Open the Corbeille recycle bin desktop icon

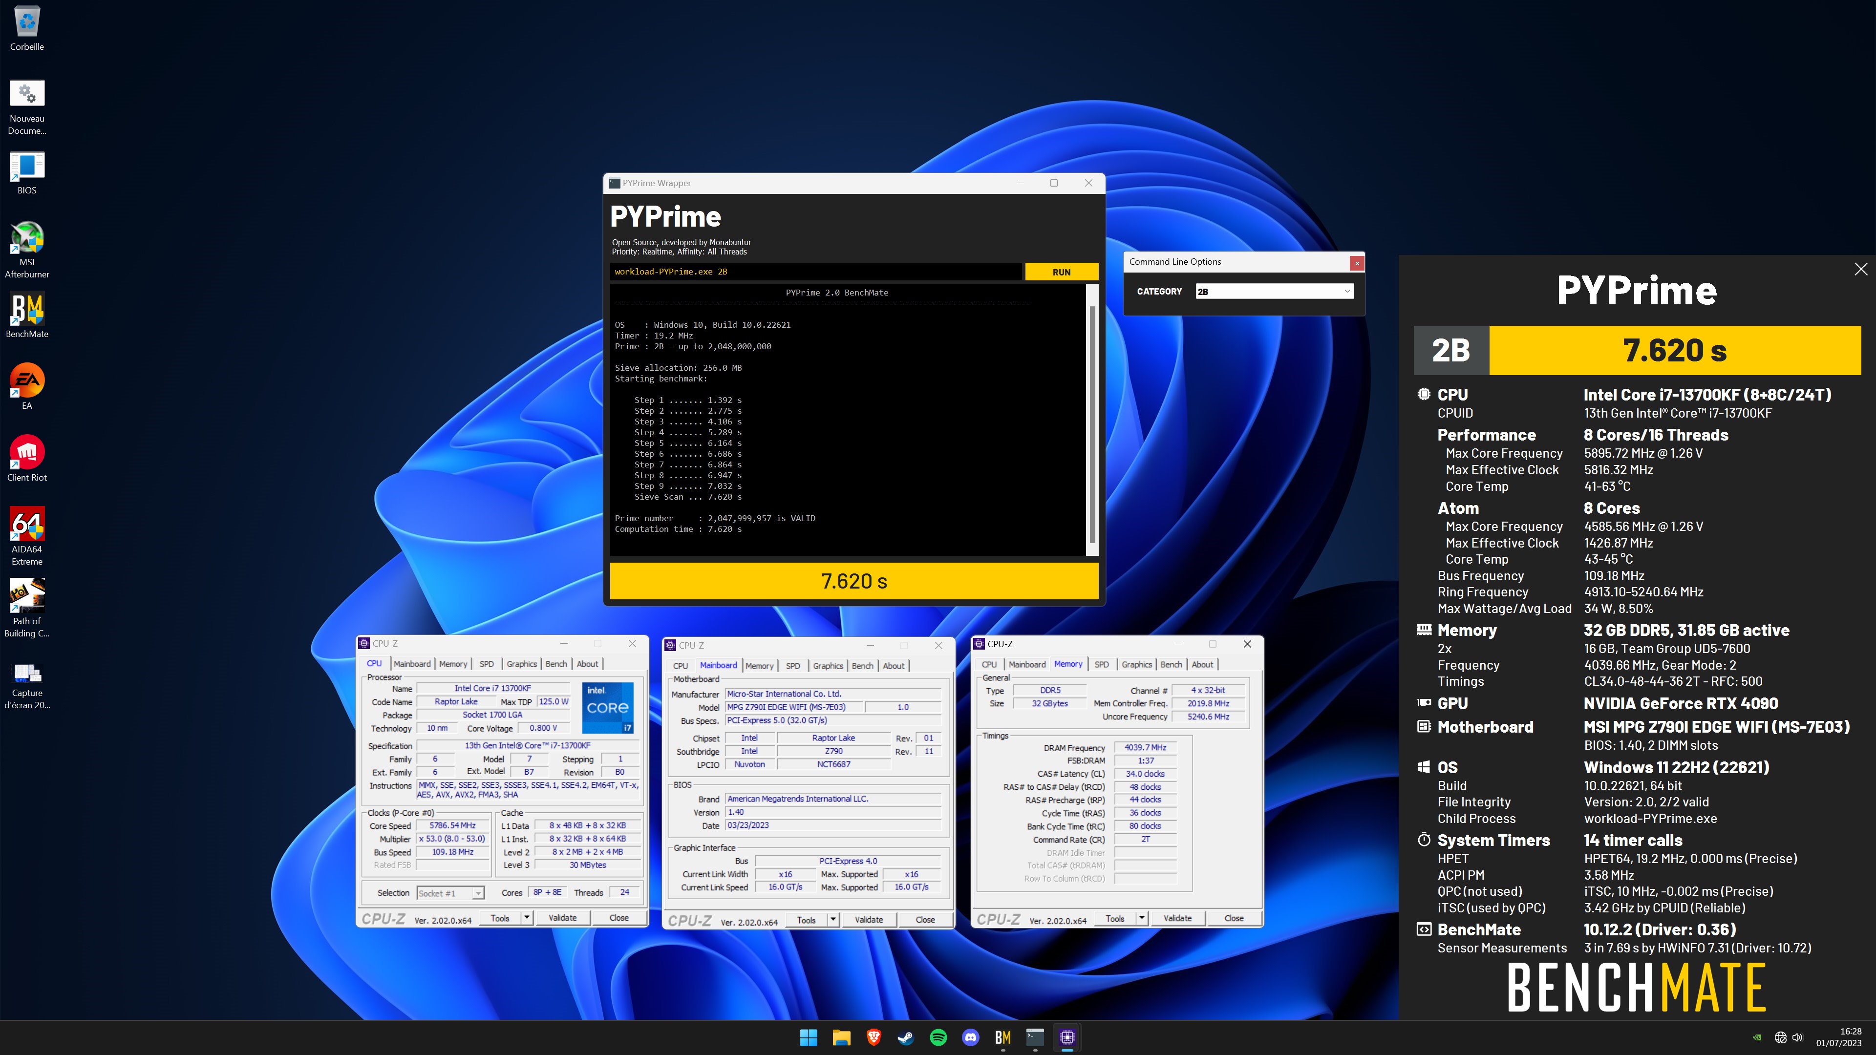tap(27, 28)
